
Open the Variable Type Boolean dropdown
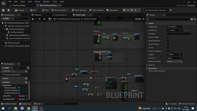tap(175, 30)
